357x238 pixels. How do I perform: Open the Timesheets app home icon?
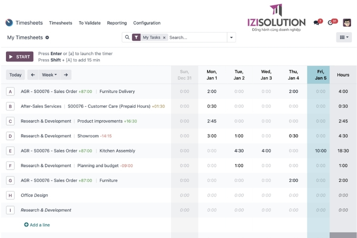coord(9,23)
